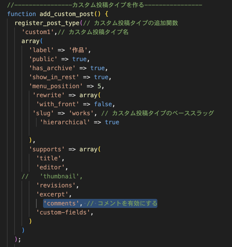
Task: Click the 'menu_position' key
Action: (x=56, y=86)
